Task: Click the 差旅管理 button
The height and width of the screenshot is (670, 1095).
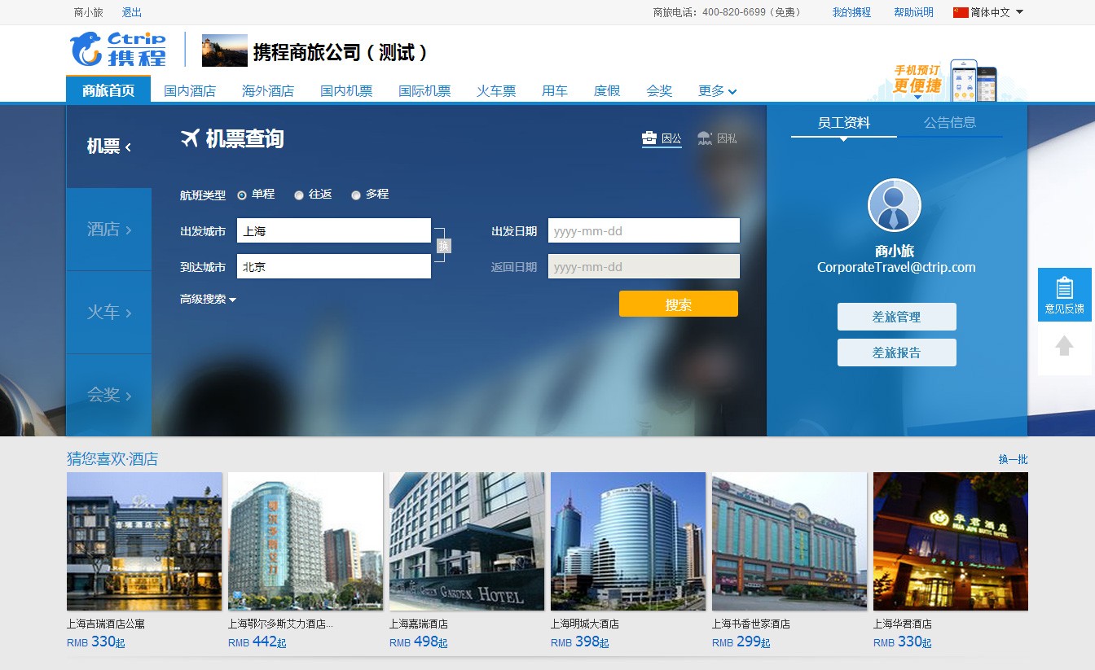Action: pyautogui.click(x=897, y=317)
